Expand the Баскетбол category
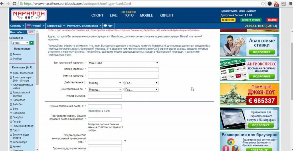This screenshot has height=151, width=293. [11, 100]
